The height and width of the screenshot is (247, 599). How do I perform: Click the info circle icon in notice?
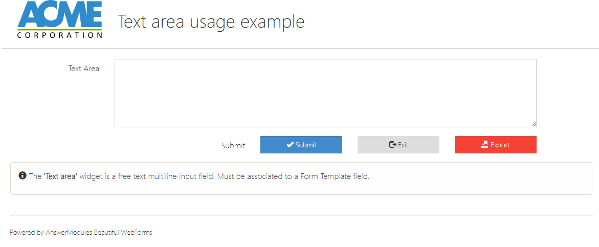click(x=23, y=176)
